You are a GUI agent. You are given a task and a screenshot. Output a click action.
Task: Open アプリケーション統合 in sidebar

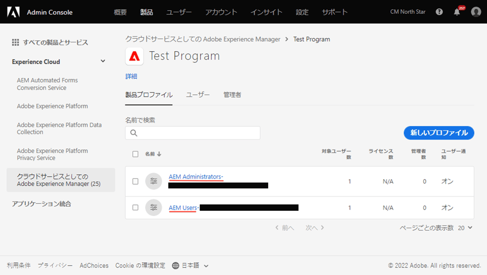41,204
